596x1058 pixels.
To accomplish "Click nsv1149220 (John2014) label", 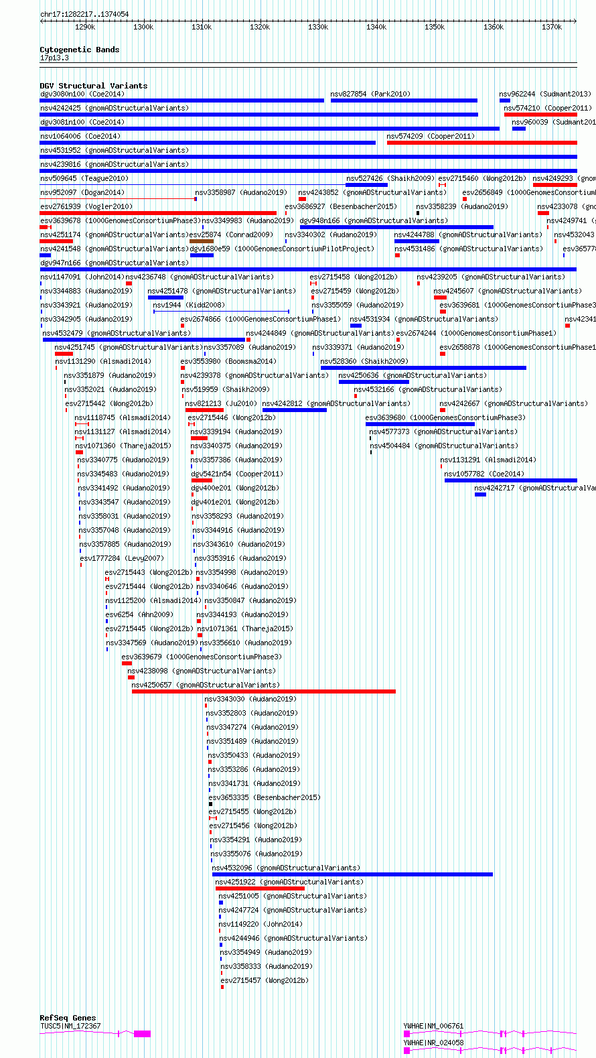I will pos(260,924).
